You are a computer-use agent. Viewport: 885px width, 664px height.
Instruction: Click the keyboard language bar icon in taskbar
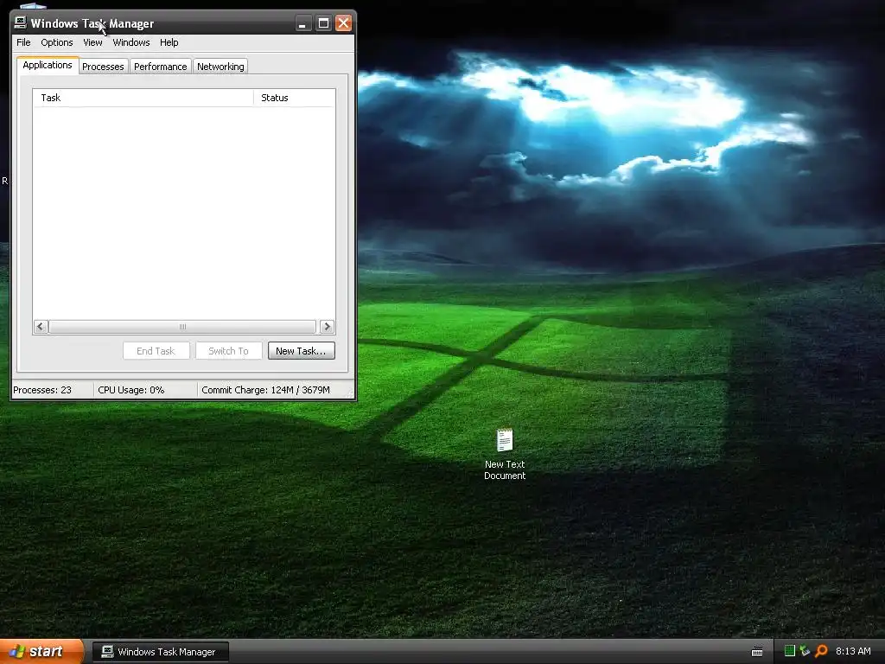point(757,652)
